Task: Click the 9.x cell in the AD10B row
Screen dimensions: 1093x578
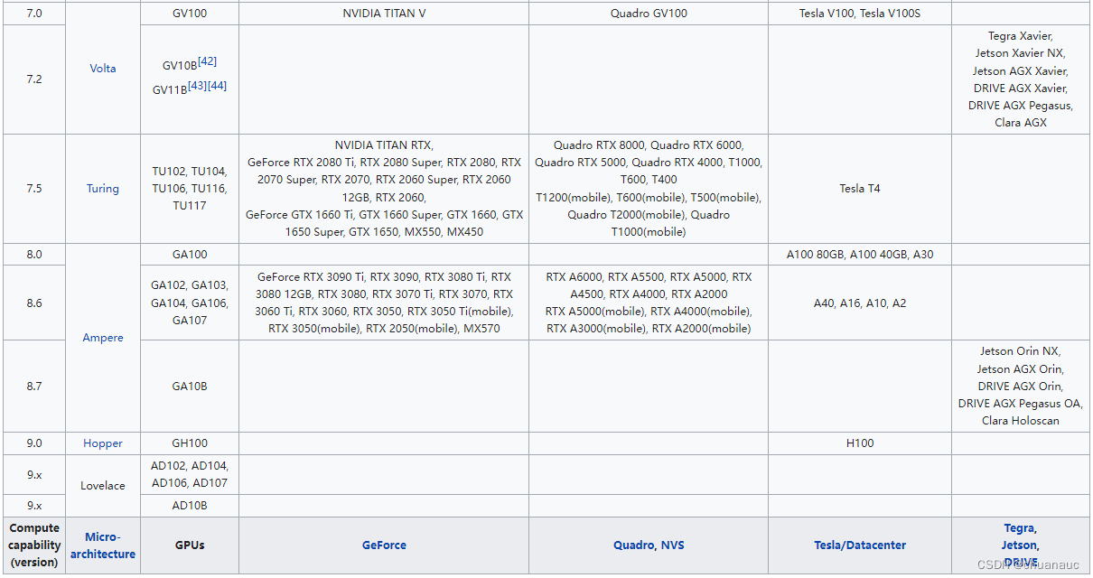Action: (33, 506)
